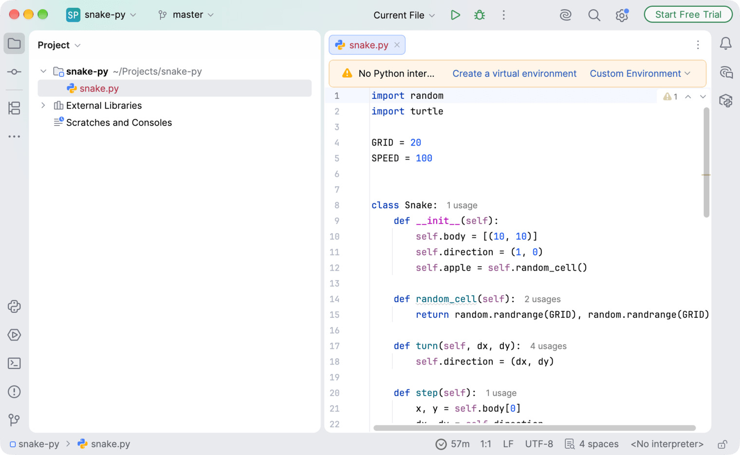Open the Git tool window

(14, 420)
